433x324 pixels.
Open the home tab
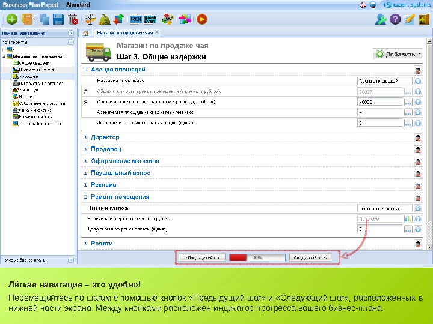[85, 33]
